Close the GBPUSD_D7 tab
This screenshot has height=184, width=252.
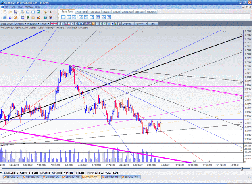point(25,177)
